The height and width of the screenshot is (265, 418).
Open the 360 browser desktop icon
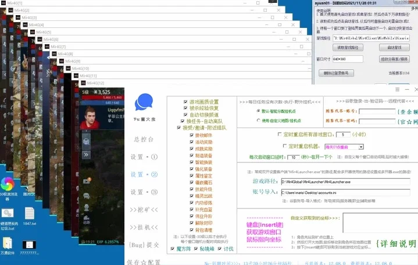(x=8, y=184)
